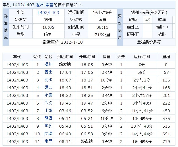The image size is (178, 147).
Task: Click the 最近更新 2012-1-10 text
Action: [x=63, y=42]
